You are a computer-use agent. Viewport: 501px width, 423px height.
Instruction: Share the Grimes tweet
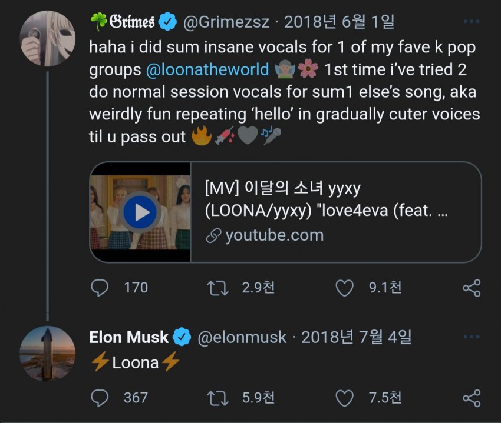pyautogui.click(x=472, y=288)
